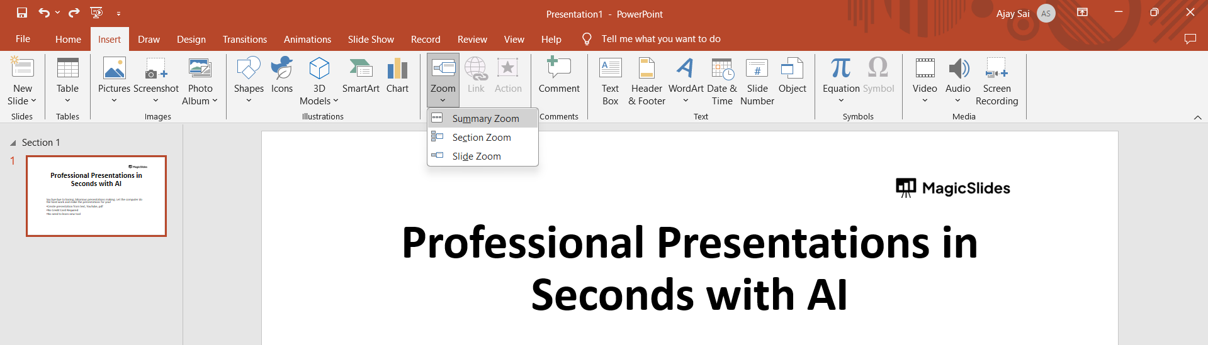The height and width of the screenshot is (345, 1208).
Task: Open the Help tab
Action: (551, 39)
